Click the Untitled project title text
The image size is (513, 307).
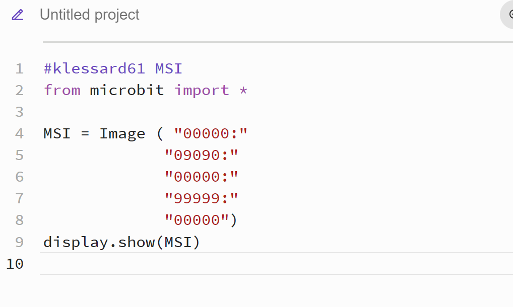tap(90, 15)
